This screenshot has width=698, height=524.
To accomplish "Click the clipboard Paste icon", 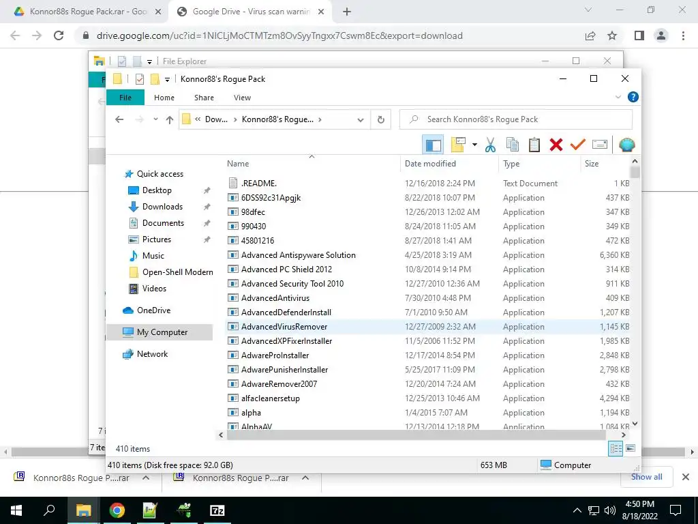I will tap(534, 145).
